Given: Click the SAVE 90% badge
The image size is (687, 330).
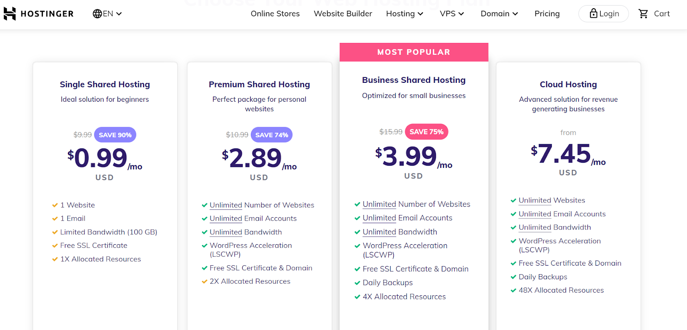Looking at the screenshot, I should 115,135.
